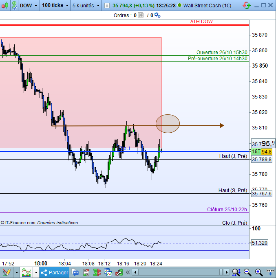Click the 18T 94,8 tick counter label
This screenshot has height=278, width=276.
[x=262, y=151]
